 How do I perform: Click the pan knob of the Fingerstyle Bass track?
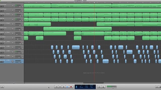pos(13,15)
